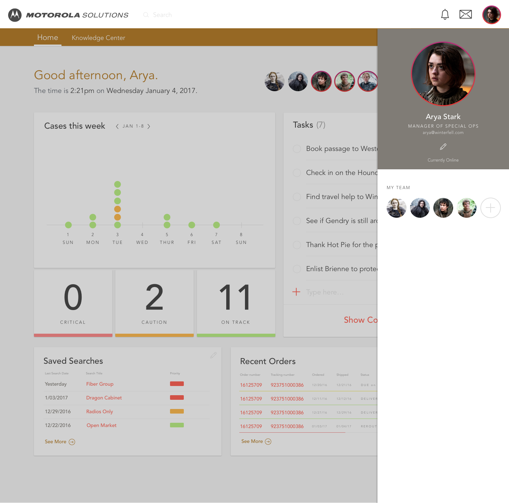The width and height of the screenshot is (509, 503).
Task: Click Arya Stark's large profile photo
Action: tap(443, 74)
